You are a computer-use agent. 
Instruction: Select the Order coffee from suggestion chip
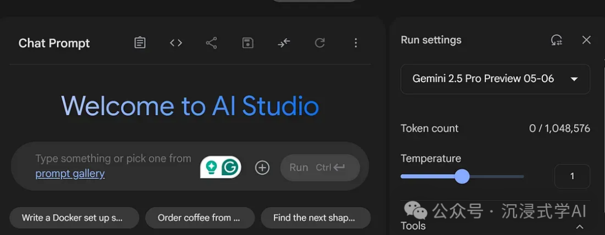click(x=200, y=218)
